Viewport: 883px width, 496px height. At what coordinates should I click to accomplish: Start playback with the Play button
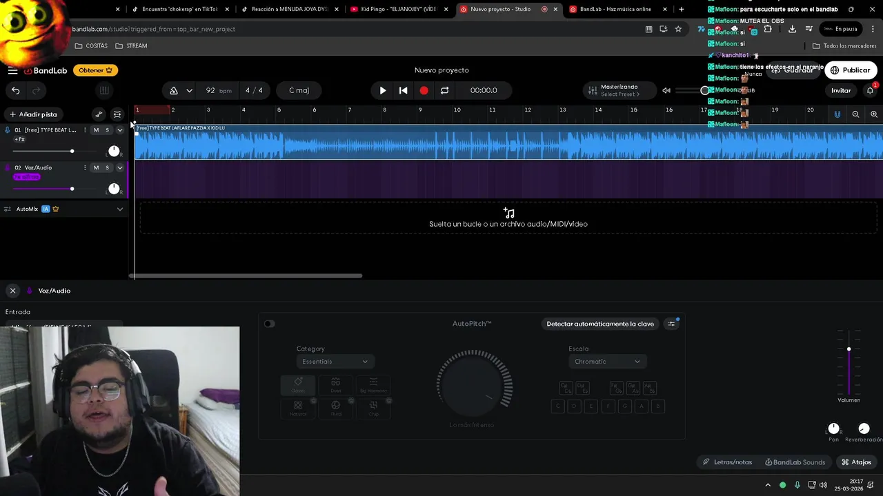pos(383,90)
